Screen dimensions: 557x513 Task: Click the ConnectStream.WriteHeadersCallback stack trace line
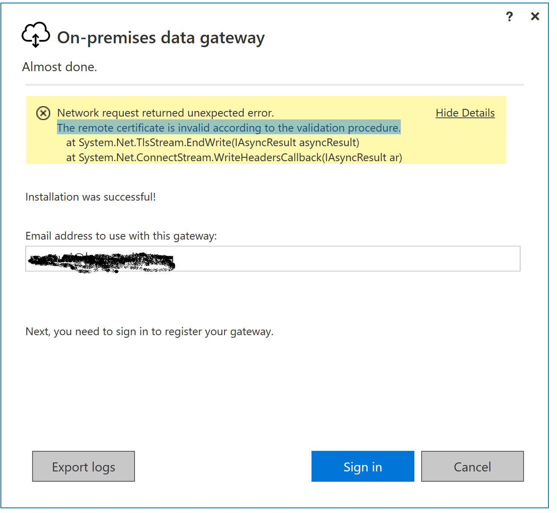click(234, 157)
